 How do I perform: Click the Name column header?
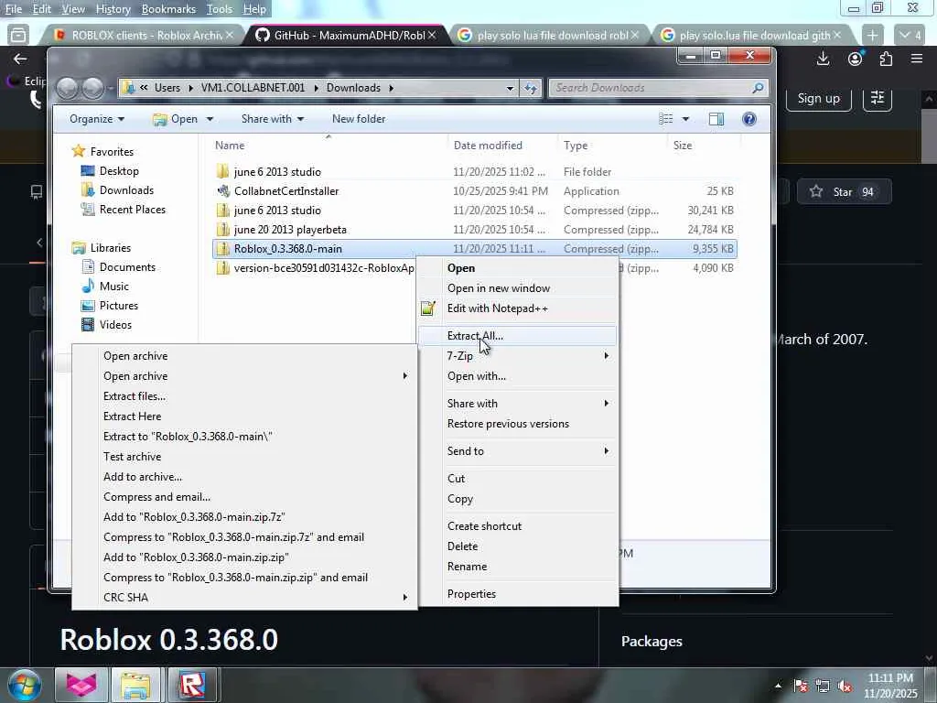328,146
